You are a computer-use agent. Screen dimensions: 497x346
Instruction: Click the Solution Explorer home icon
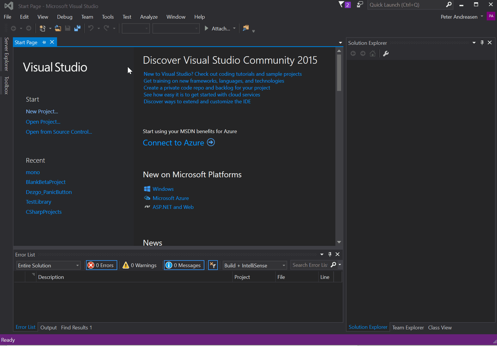point(373,53)
